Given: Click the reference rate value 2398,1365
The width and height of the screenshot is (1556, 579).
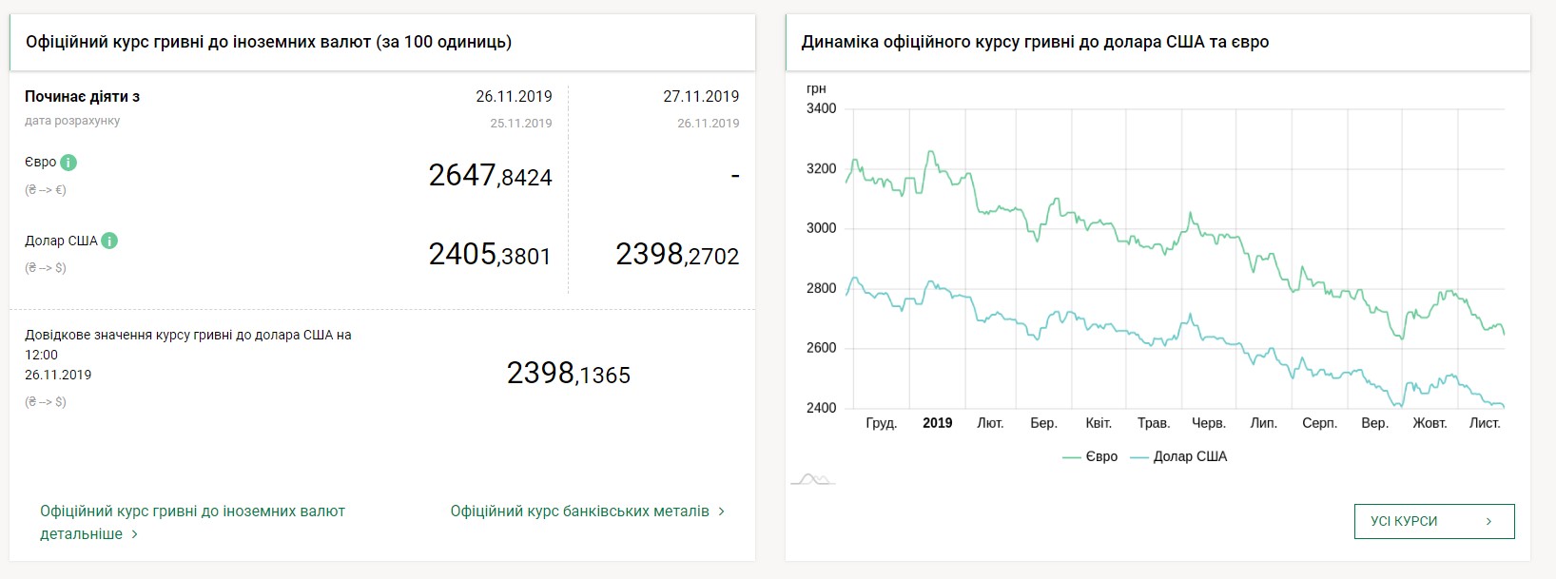Looking at the screenshot, I should click(x=568, y=374).
